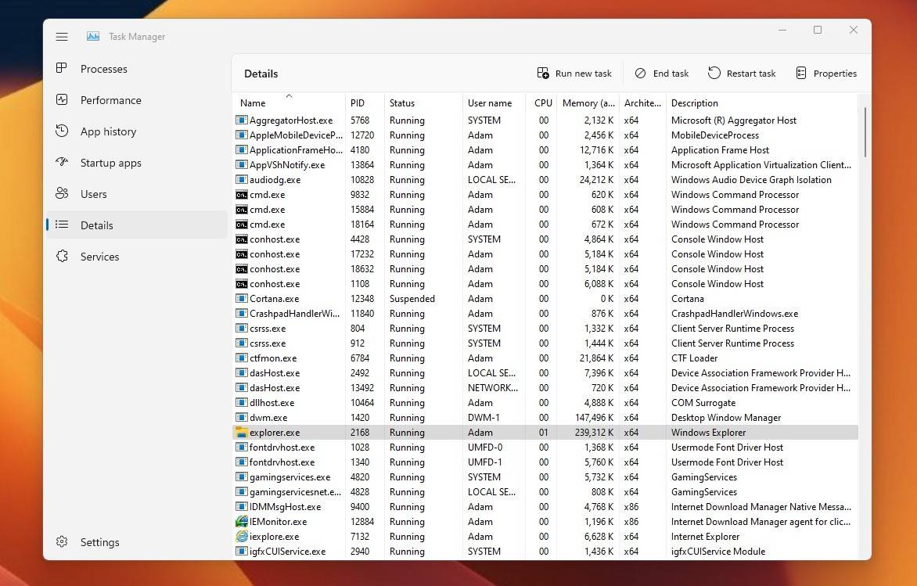The height and width of the screenshot is (586, 917).
Task: View App history via its clock icon
Action: pyautogui.click(x=63, y=131)
